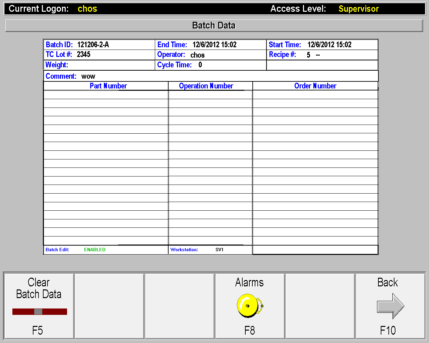Click the Operation Number column header
The width and height of the screenshot is (429, 343).
(206, 86)
